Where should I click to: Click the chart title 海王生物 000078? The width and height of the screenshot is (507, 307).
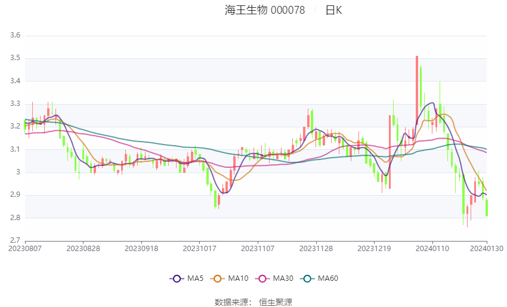(x=265, y=10)
